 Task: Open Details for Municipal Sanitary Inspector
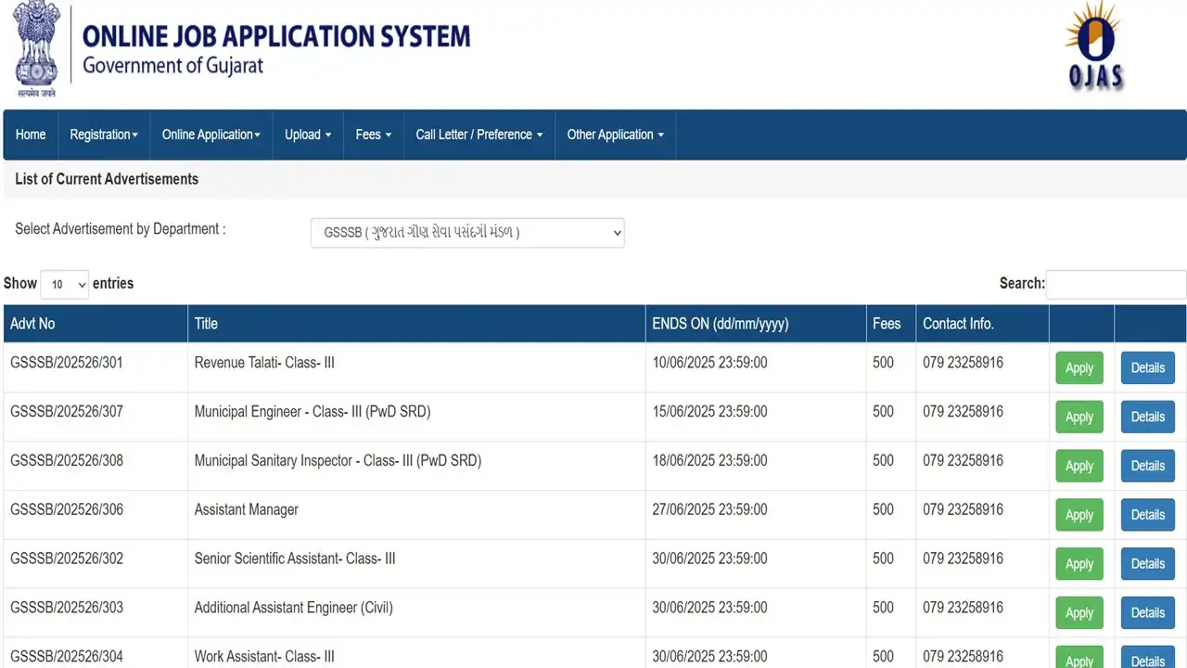1148,466
